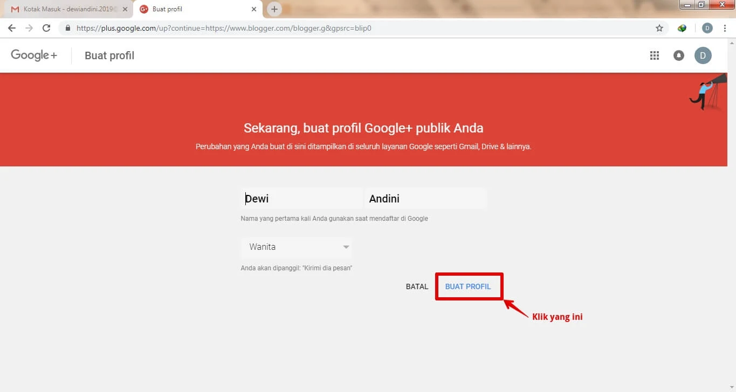Viewport: 736px width, 392px height.
Task: Reload the current page
Action: pyautogui.click(x=46, y=28)
